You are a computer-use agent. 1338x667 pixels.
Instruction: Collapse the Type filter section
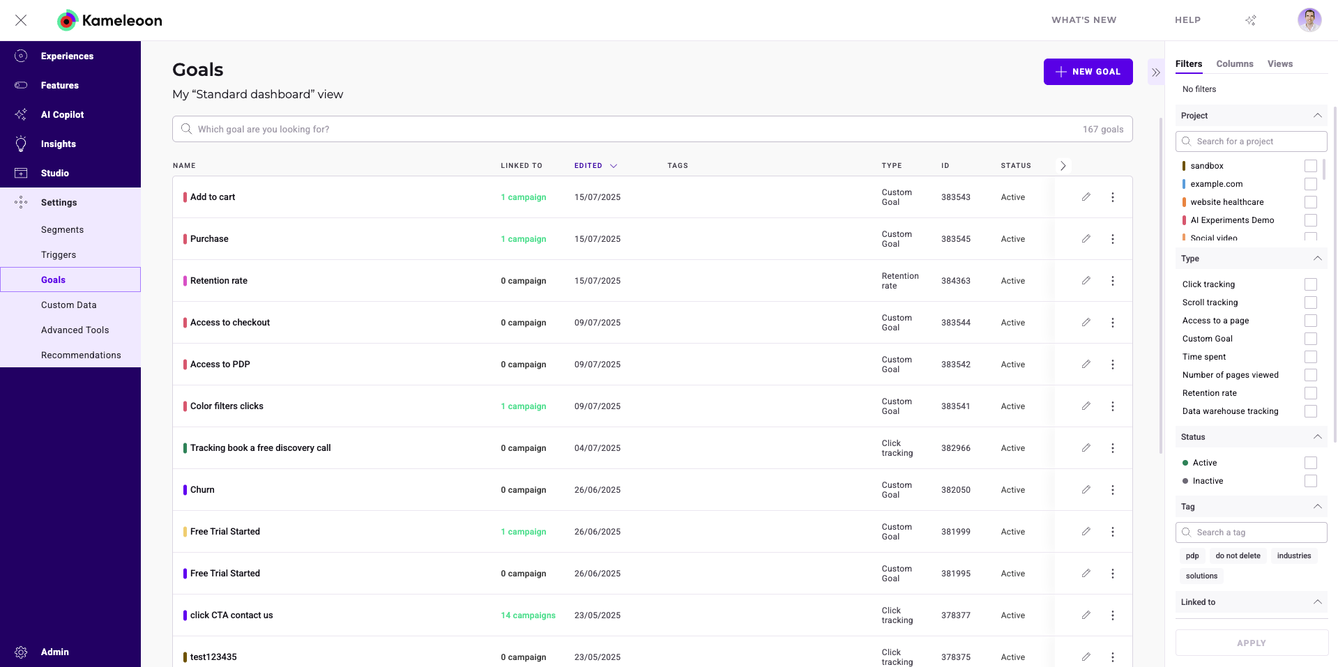[1317, 259]
